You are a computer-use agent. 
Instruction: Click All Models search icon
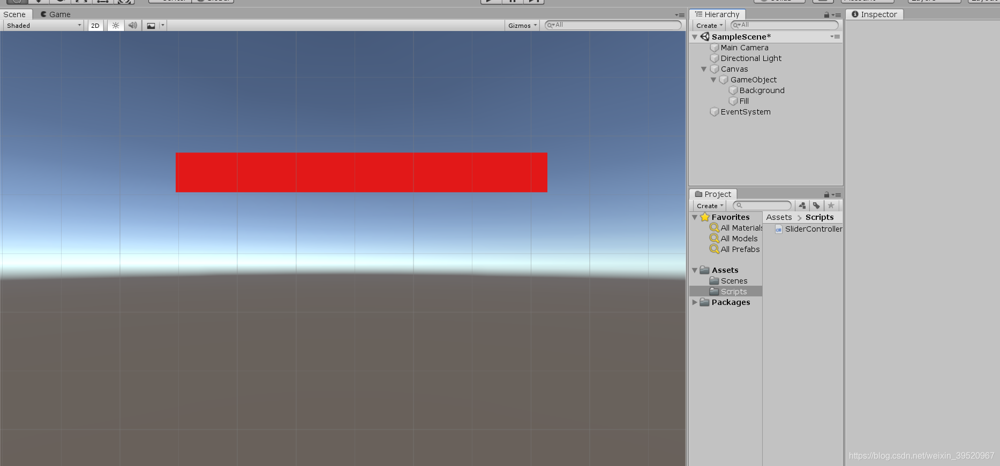(x=714, y=239)
